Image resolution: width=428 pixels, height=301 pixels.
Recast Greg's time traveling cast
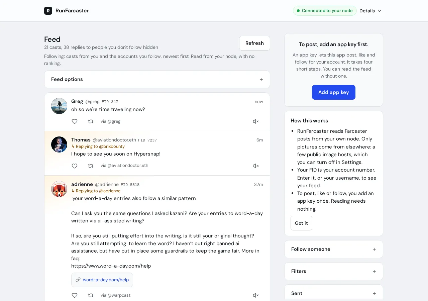(x=91, y=121)
